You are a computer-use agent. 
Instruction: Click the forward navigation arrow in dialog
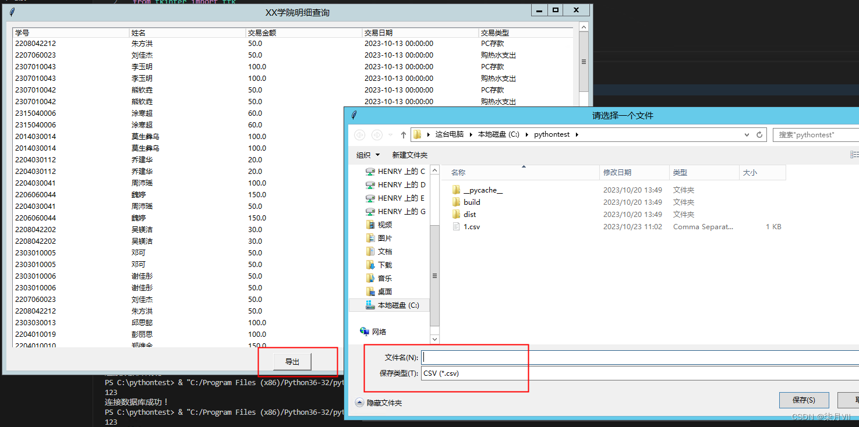click(x=377, y=134)
